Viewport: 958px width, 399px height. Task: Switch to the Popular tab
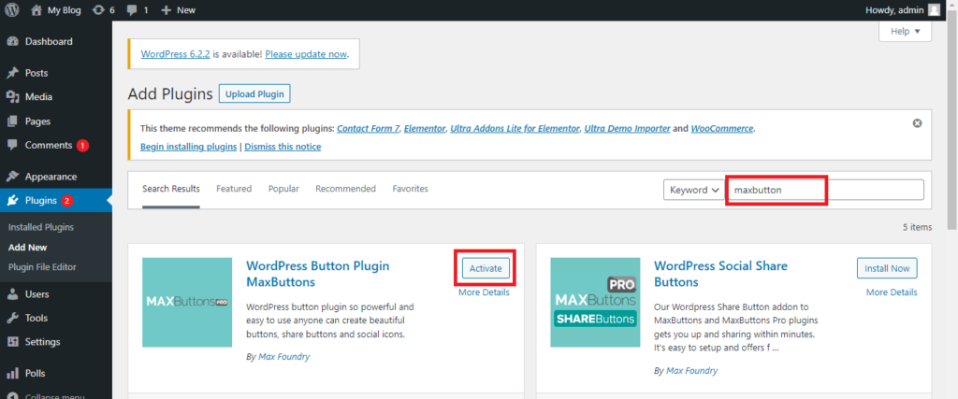[x=283, y=189]
